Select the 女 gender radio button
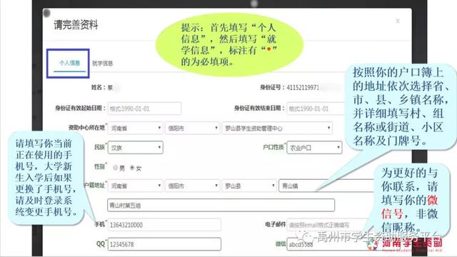The height and width of the screenshot is (257, 457). pos(132,168)
